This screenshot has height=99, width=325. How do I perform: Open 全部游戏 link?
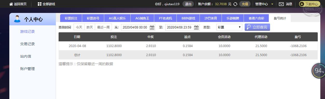point(49,4)
